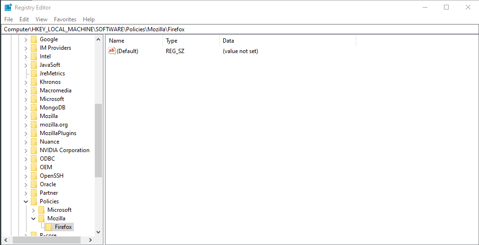This screenshot has width=479, height=245.
Task: Select the MongoDB folder icon
Action: coord(34,108)
